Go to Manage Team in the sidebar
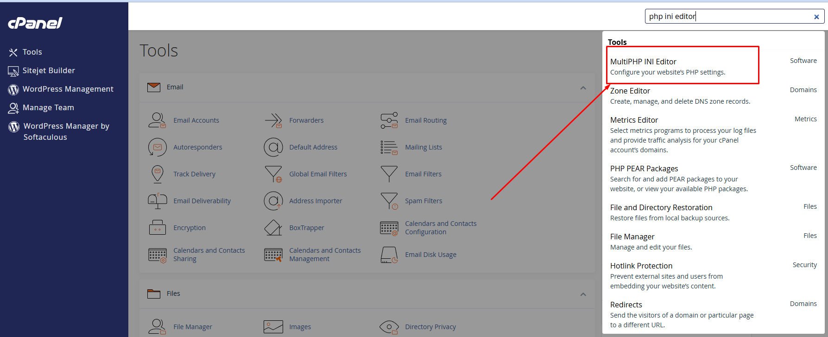 tap(48, 108)
